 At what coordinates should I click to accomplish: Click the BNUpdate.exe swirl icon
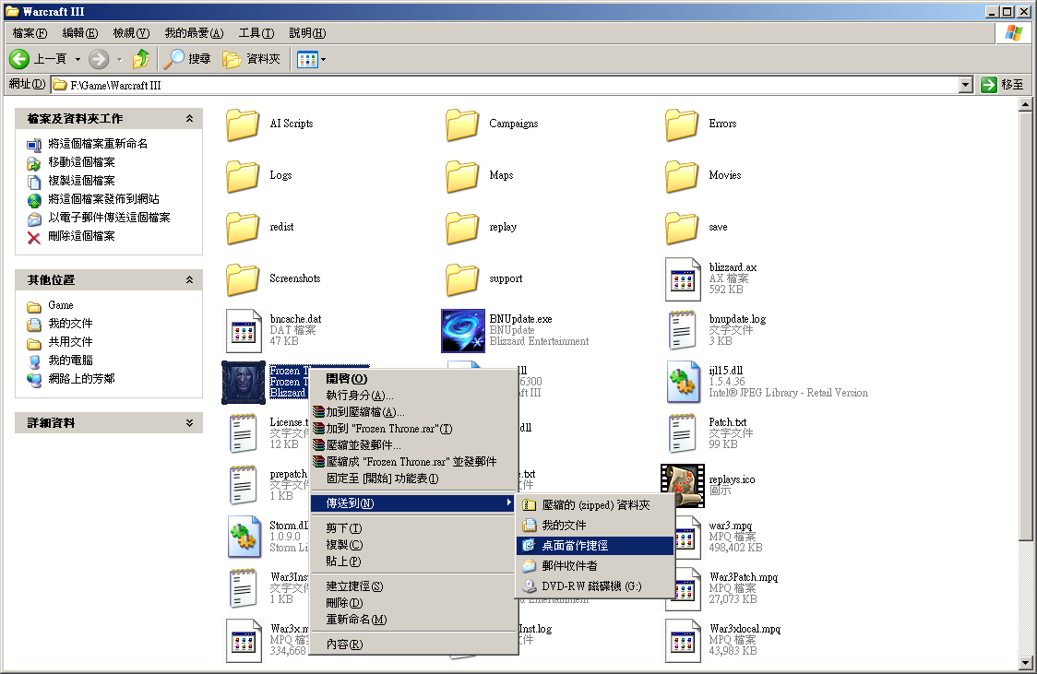coord(463,330)
